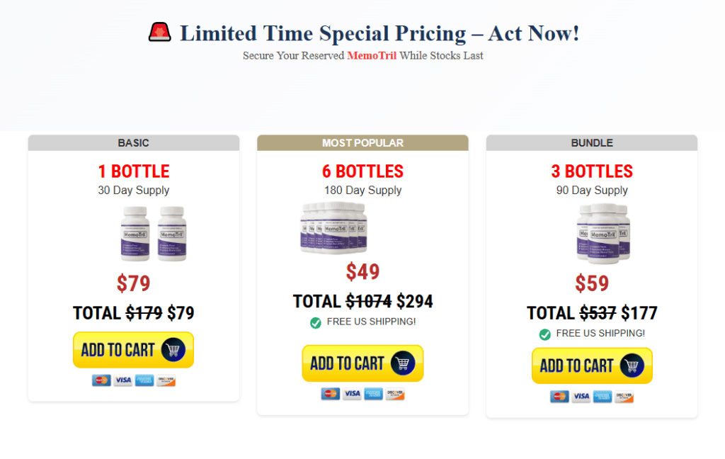Click the red siren icon beside the headline
This screenshot has height=459, width=725.
[x=159, y=32]
